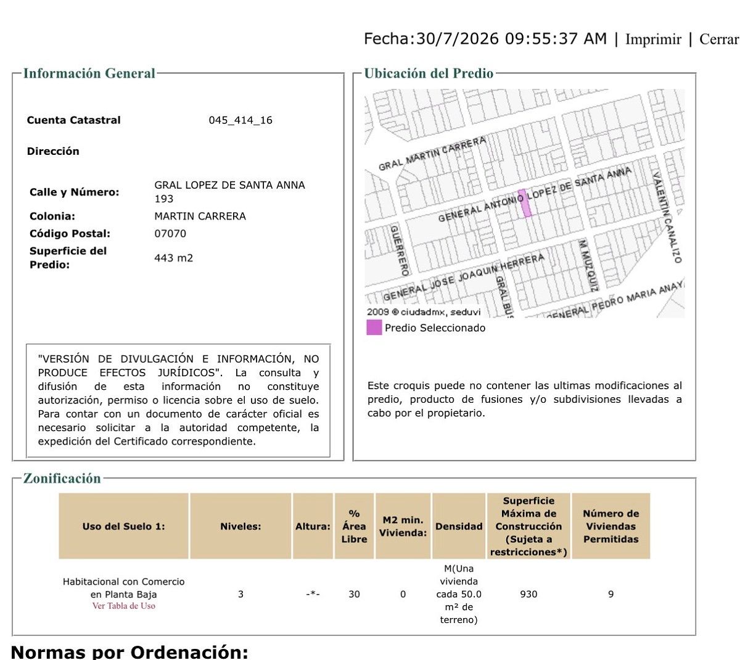Click the density description cell
Image resolution: width=740 pixels, height=660 pixels.
tap(459, 594)
